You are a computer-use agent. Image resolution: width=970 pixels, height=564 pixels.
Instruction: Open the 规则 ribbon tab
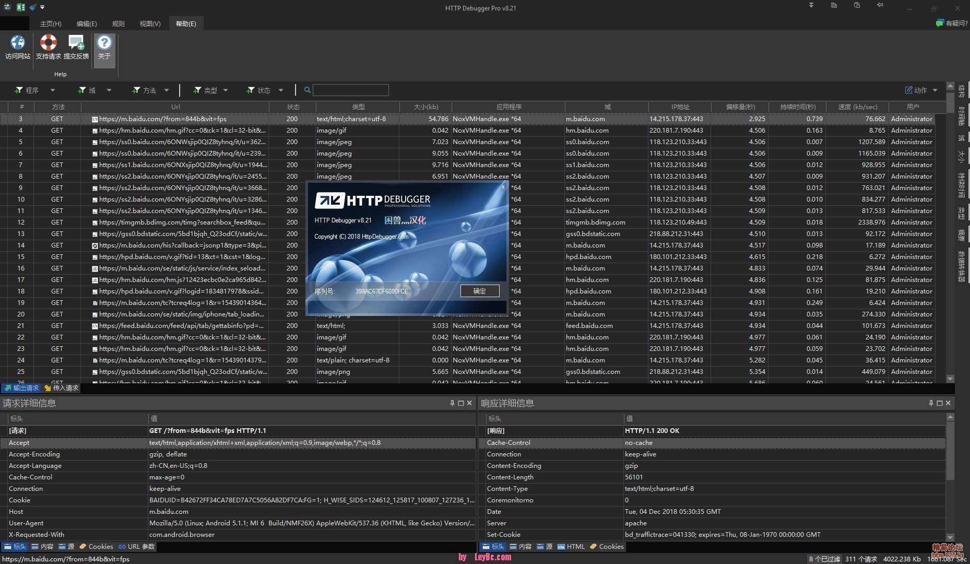(x=119, y=23)
